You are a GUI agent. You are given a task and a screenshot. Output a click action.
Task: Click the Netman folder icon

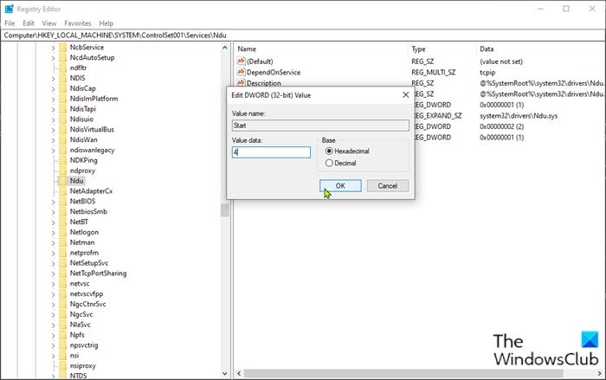63,242
